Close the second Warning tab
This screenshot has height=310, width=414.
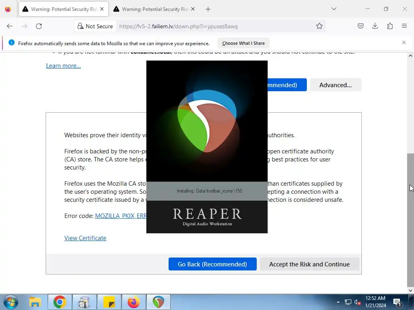click(193, 9)
